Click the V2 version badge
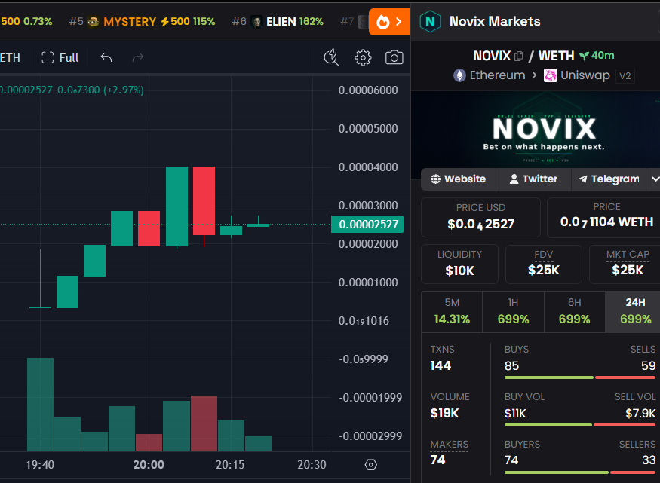 tap(625, 76)
